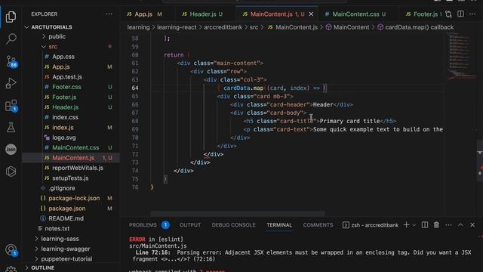Screen dimensions: 483x272
Task: Expand the Outline section
Action: tap(42, 267)
